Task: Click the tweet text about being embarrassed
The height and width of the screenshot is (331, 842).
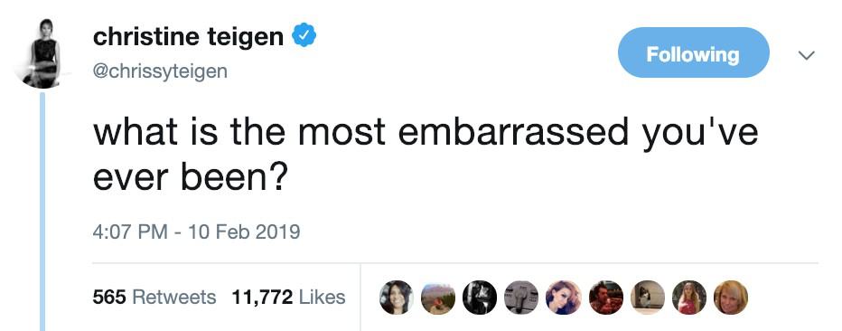Action: coord(426,155)
